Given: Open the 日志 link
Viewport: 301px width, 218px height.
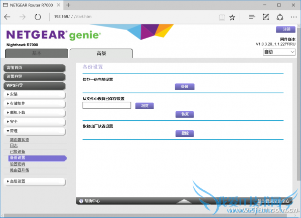Looking at the screenshot, I should (14, 146).
